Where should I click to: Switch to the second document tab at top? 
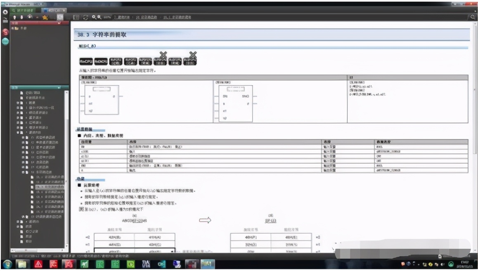(x=53, y=9)
